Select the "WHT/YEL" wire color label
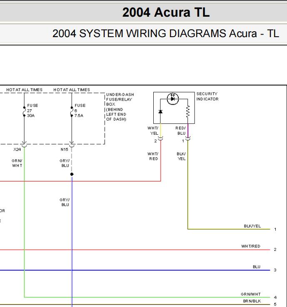Screen dimensions: 287x307 [153, 131]
